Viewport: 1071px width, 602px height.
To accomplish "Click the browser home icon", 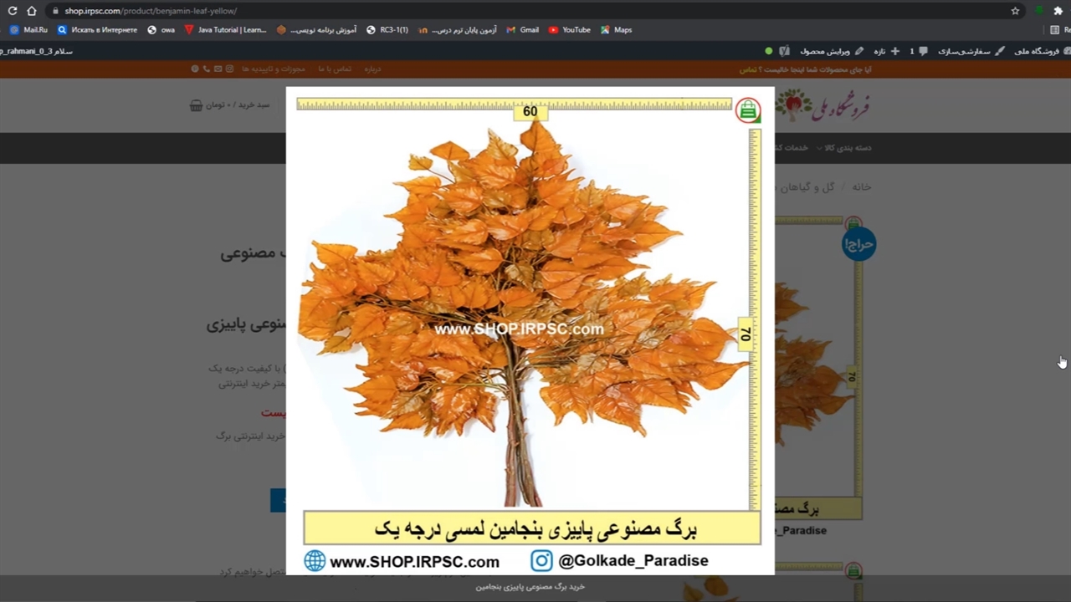I will tap(32, 11).
